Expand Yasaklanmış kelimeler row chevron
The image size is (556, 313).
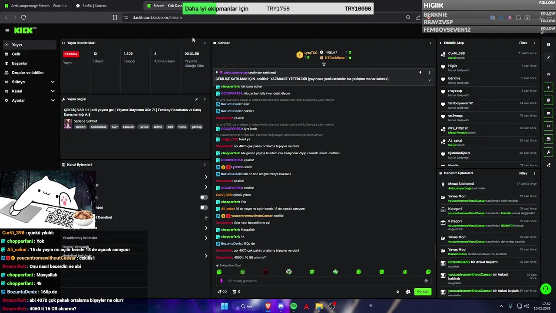point(206,238)
